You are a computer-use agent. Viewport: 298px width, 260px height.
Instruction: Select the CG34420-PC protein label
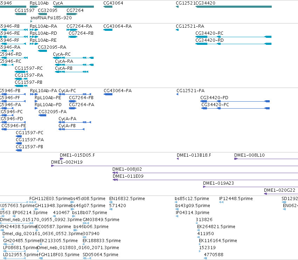[x=215, y=105]
